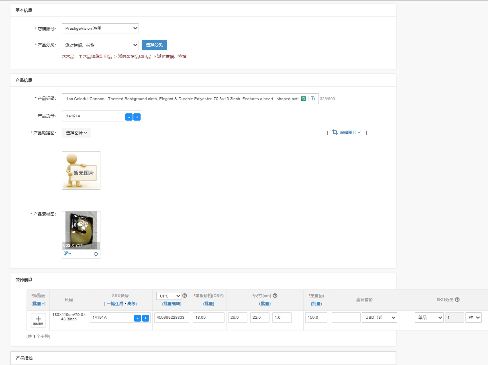Click the text format (Tт) icon in the title field

pos(313,98)
